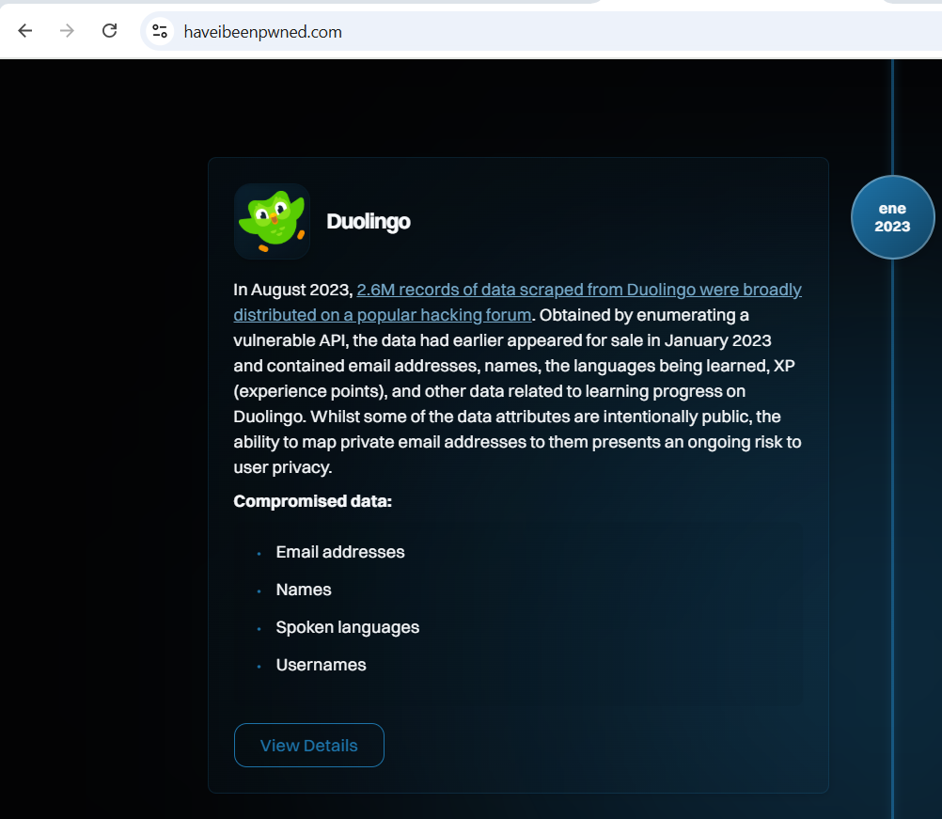Go back to the previous page
Image resolution: width=942 pixels, height=819 pixels.
pos(25,31)
